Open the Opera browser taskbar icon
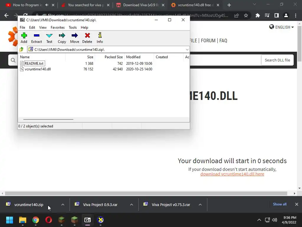 (49, 220)
